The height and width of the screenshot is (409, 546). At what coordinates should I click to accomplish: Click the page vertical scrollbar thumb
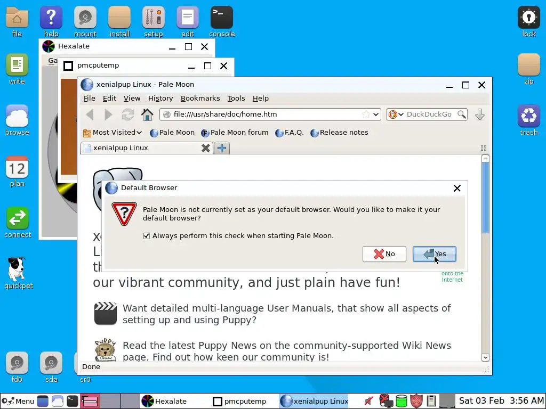point(485,198)
